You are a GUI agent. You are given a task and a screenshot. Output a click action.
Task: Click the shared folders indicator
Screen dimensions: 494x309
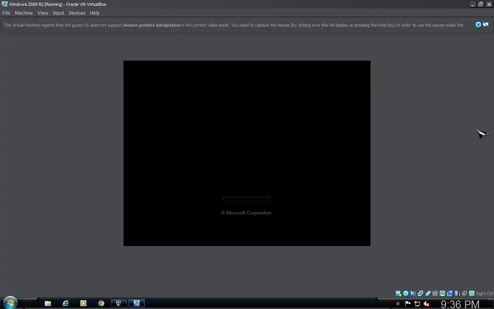tap(435, 294)
